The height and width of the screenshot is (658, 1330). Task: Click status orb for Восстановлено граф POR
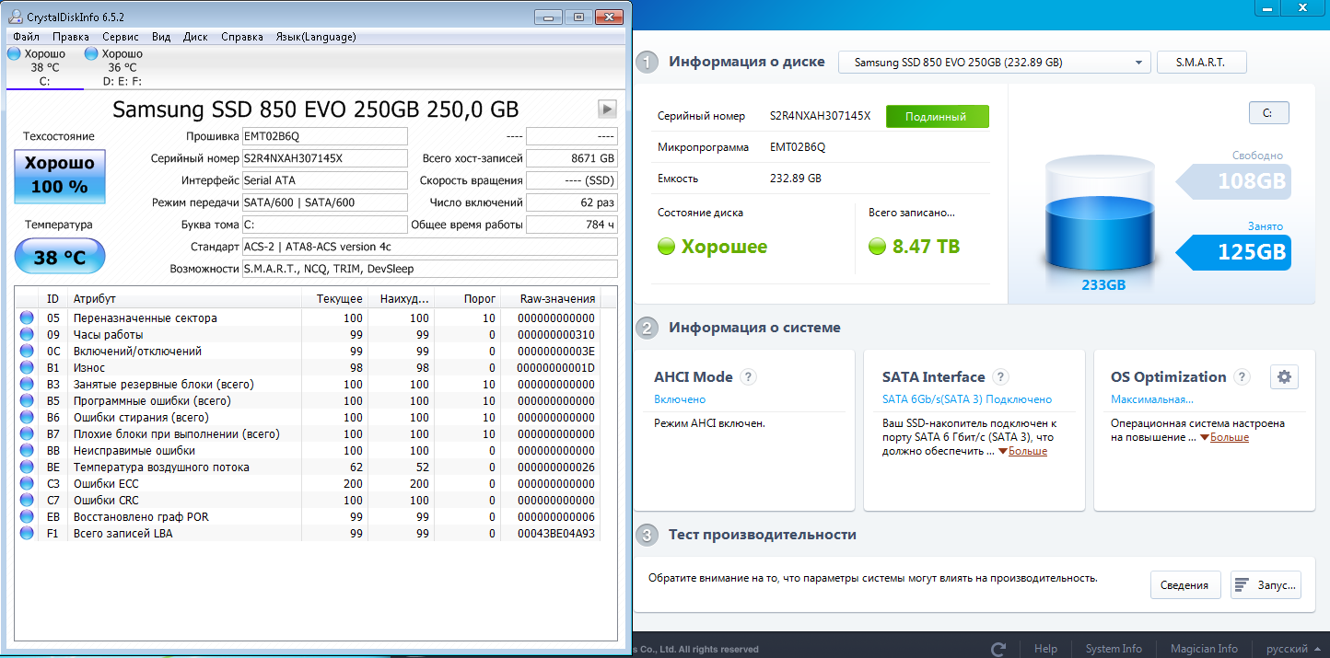(x=27, y=517)
